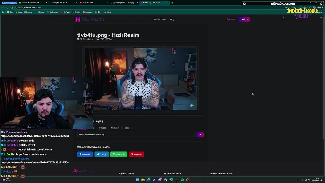The width and height of the screenshot is (325, 183).
Task: Open Microsoft Edge from taskbar
Action: (x=149, y=180)
